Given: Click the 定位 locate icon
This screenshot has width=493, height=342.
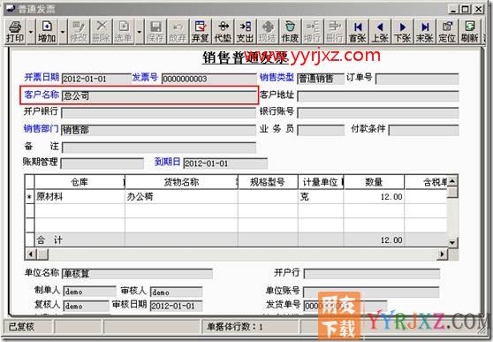Looking at the screenshot, I should tap(447, 32).
